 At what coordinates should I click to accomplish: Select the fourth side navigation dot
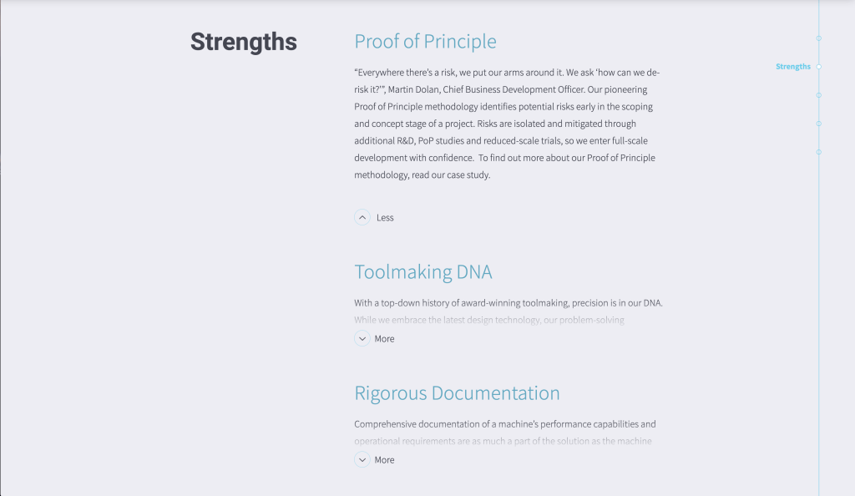pos(818,124)
